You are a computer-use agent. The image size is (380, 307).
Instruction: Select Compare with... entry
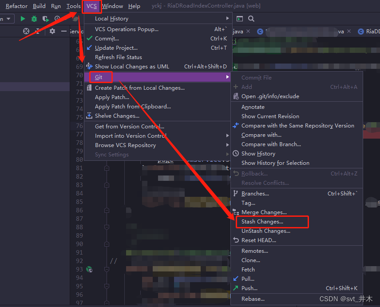click(x=297, y=135)
